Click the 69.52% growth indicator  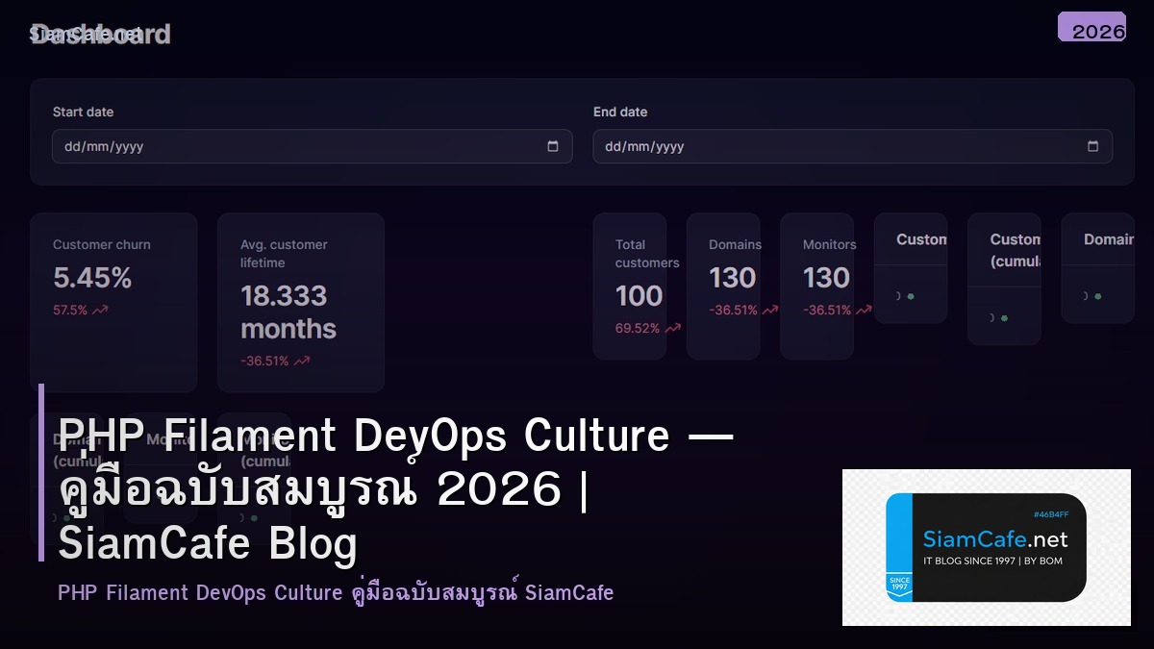[x=637, y=328]
